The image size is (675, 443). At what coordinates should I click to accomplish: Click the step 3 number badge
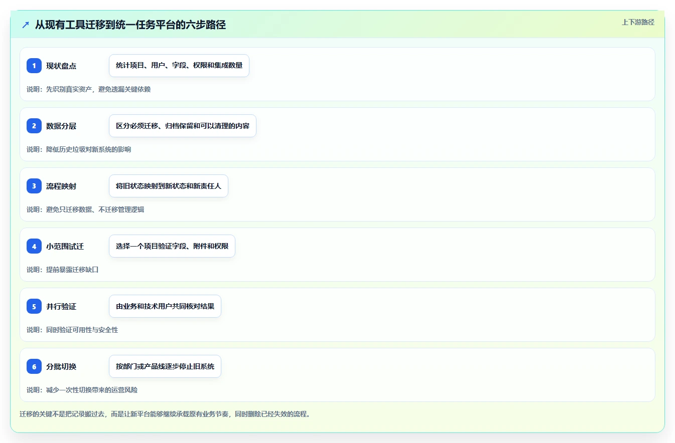34,186
